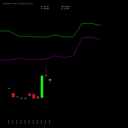Click the 23 Apr date label
The image size is (128, 128).
click(29, 122)
